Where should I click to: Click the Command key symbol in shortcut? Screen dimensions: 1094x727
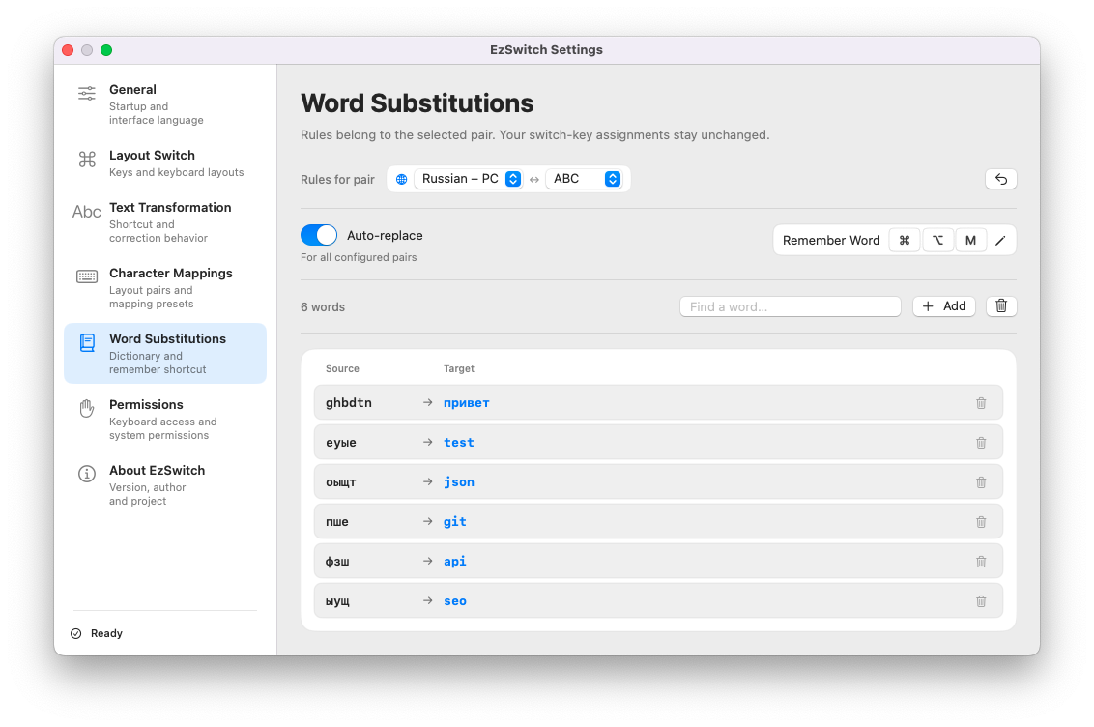pos(905,240)
